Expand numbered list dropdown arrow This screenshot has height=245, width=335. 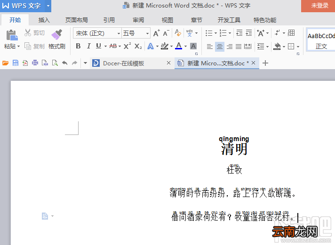coord(230,33)
